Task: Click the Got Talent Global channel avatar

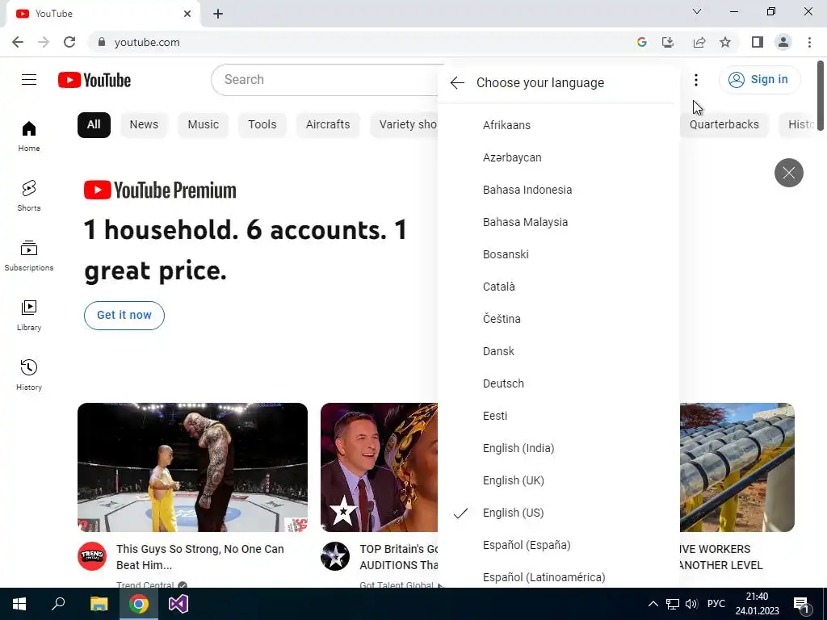Action: 335,556
